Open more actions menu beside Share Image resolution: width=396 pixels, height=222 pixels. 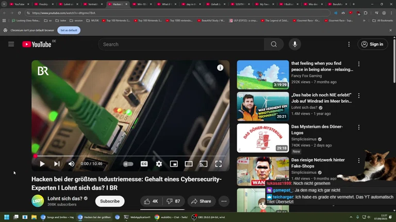coord(224,201)
